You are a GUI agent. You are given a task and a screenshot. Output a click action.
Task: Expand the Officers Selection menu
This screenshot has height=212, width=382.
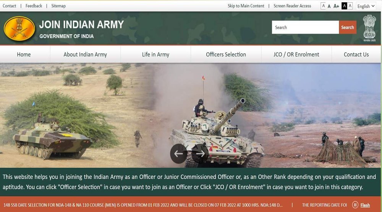(x=226, y=55)
